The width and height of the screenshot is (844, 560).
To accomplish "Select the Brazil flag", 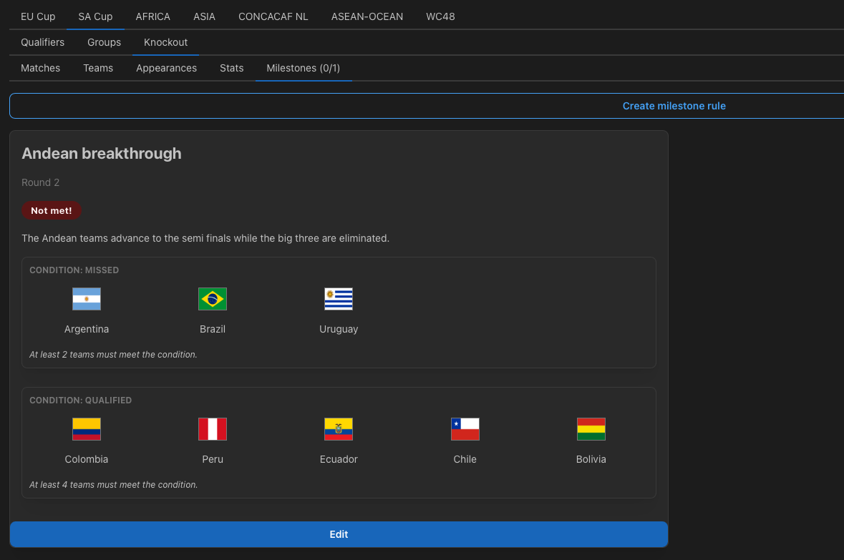I will tap(213, 299).
